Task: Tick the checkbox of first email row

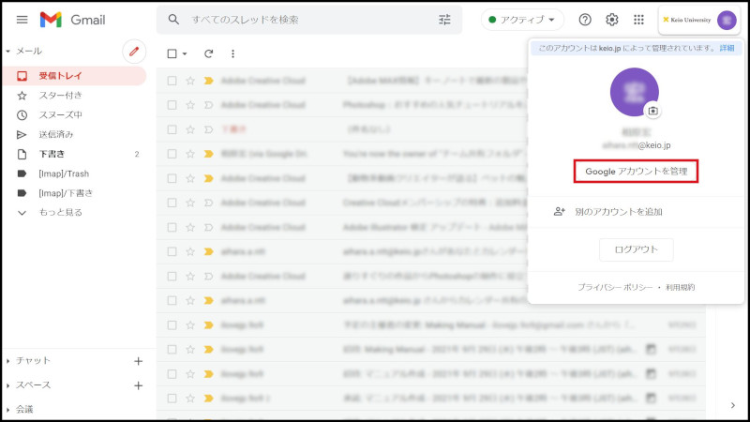Action: click(172, 81)
